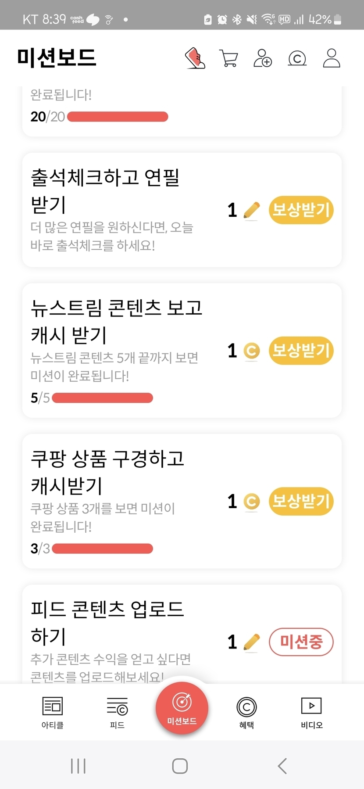364x789 pixels.
Task: Switch to the 아티클 tab
Action: coord(53,712)
